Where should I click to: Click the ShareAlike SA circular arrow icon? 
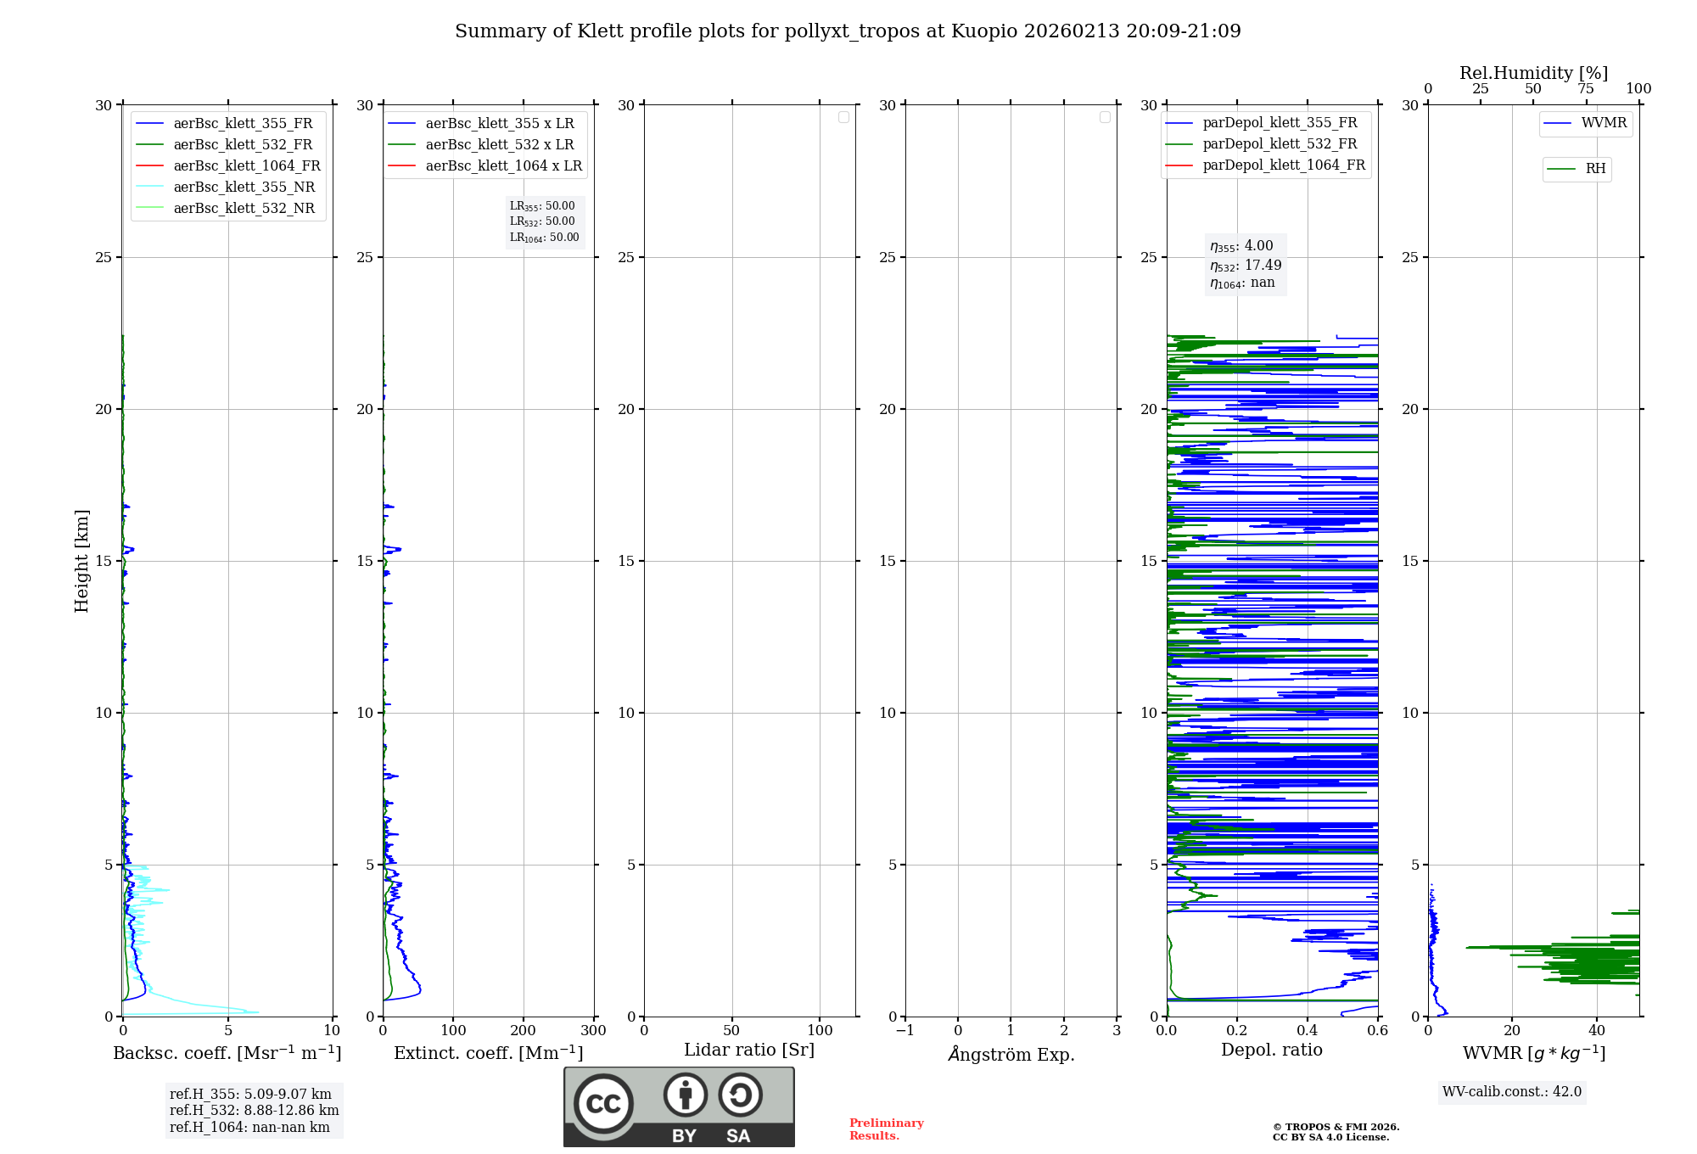(740, 1095)
